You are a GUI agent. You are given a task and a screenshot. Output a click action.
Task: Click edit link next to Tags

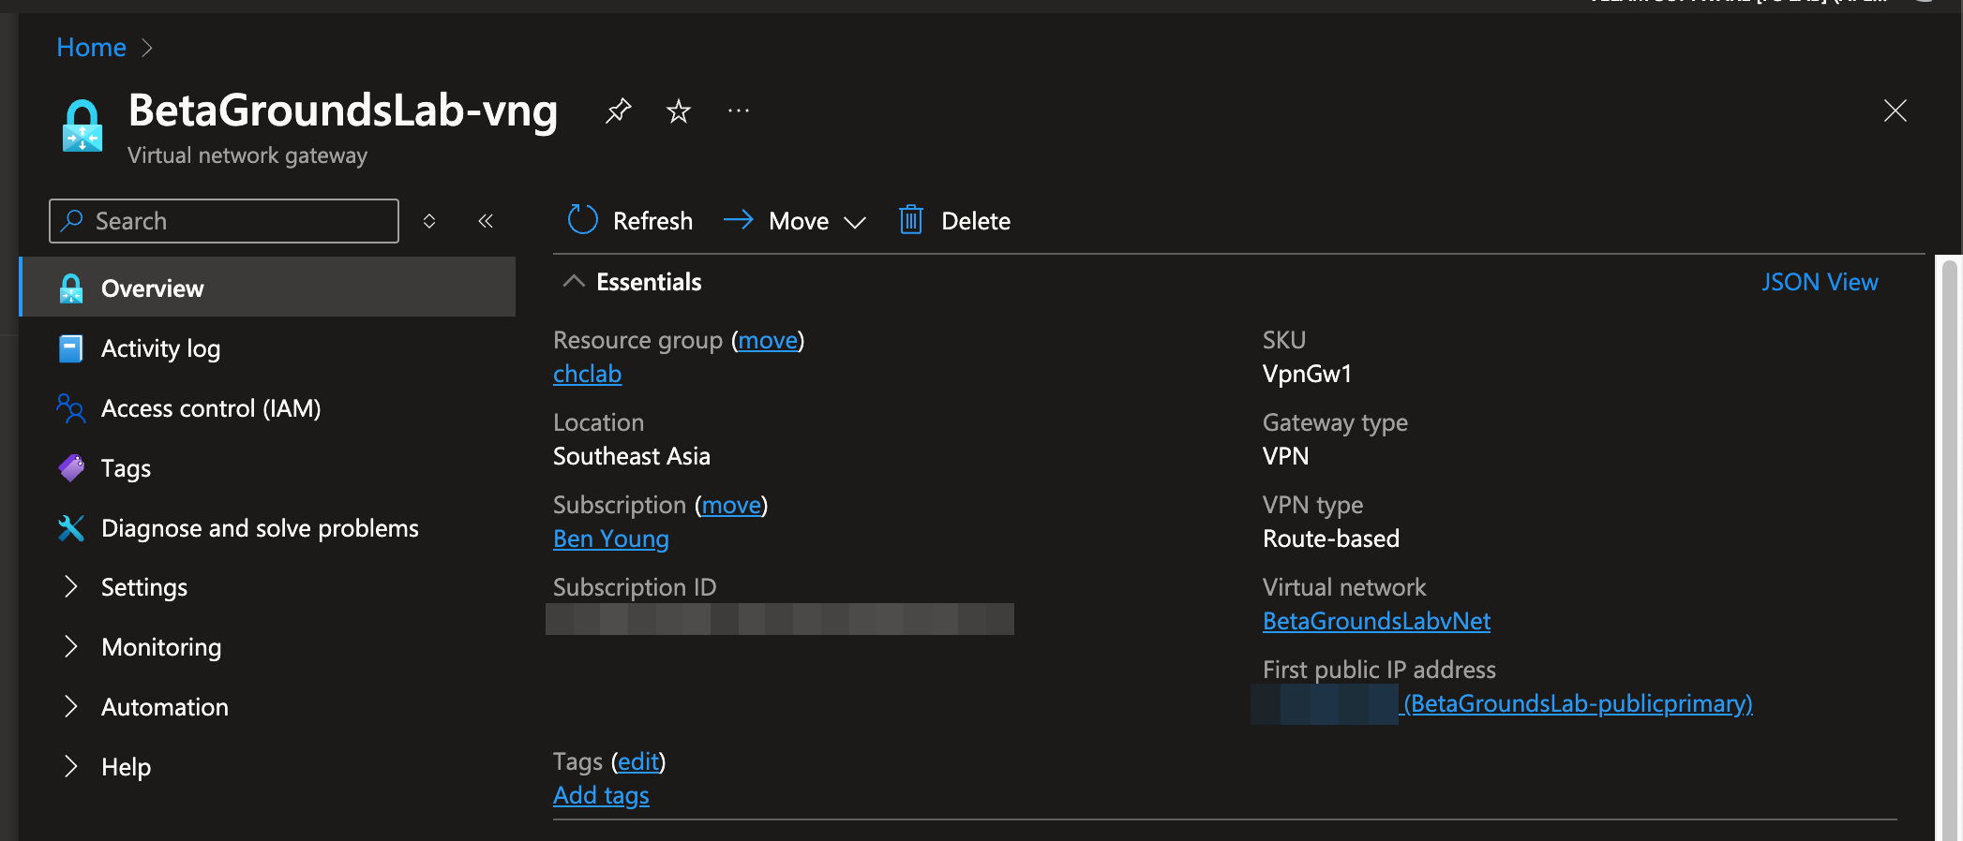(x=638, y=761)
